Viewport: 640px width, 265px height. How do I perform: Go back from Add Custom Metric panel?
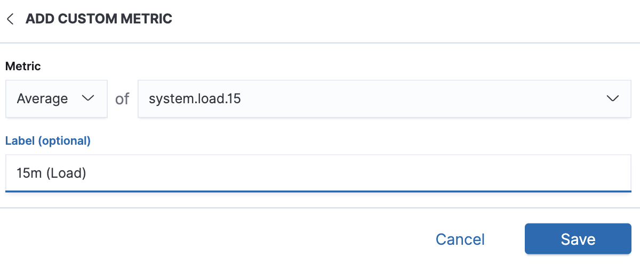tap(10, 19)
